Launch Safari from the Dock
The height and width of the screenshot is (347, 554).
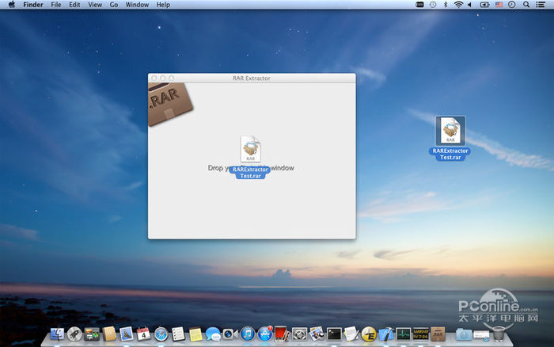pyautogui.click(x=161, y=334)
